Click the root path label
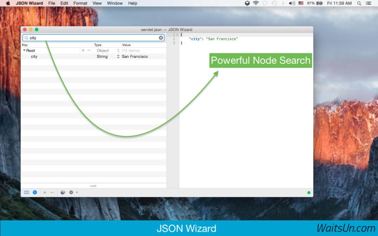The height and width of the screenshot is (236, 378). (93, 186)
